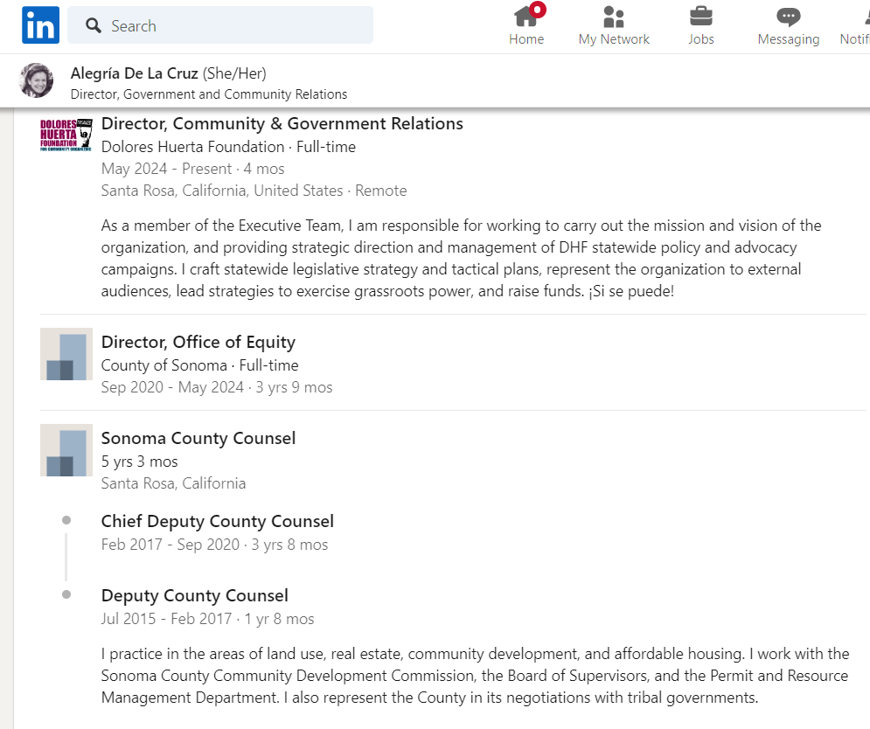870x729 pixels.
Task: Click Santa Rosa, California under Sonoma County Counsel
Action: (173, 483)
